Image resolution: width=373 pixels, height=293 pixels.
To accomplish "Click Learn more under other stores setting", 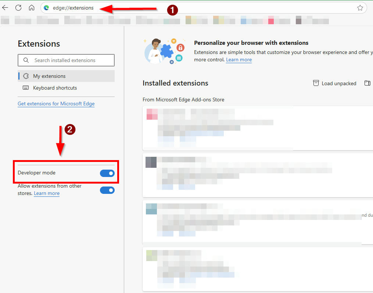I will coord(47,193).
